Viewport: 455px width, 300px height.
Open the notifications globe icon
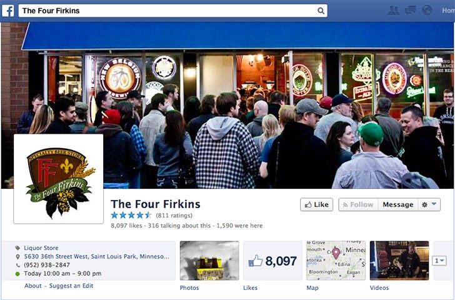pyautogui.click(x=427, y=11)
